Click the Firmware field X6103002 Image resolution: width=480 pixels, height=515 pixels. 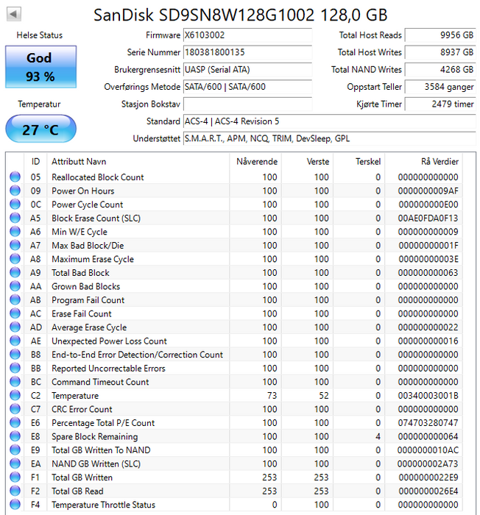coord(247,35)
